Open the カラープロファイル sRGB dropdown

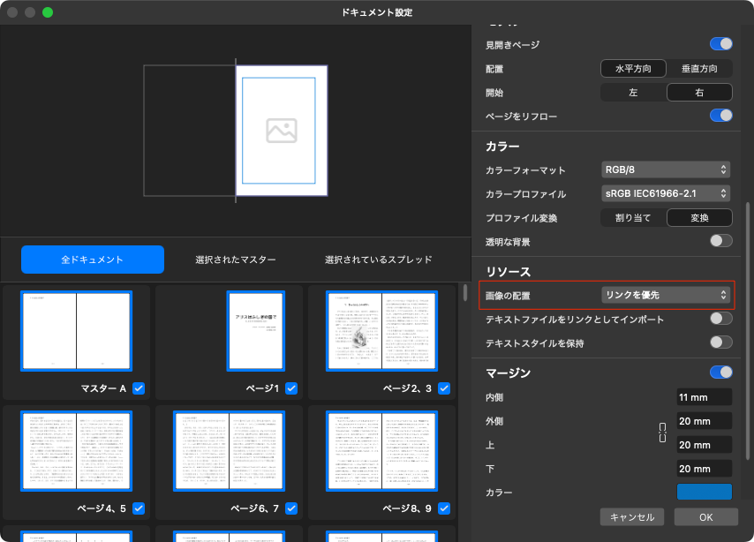[666, 193]
